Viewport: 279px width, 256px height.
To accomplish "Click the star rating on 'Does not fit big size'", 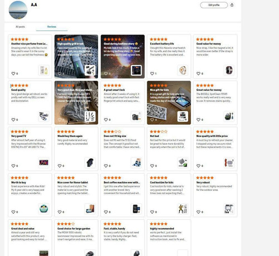I will [112, 131].
